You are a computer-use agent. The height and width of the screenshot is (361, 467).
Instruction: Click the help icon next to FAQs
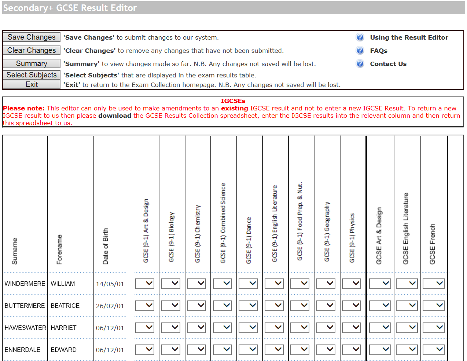pyautogui.click(x=360, y=51)
